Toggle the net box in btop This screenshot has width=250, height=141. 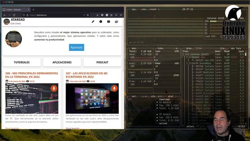click(x=134, y=96)
